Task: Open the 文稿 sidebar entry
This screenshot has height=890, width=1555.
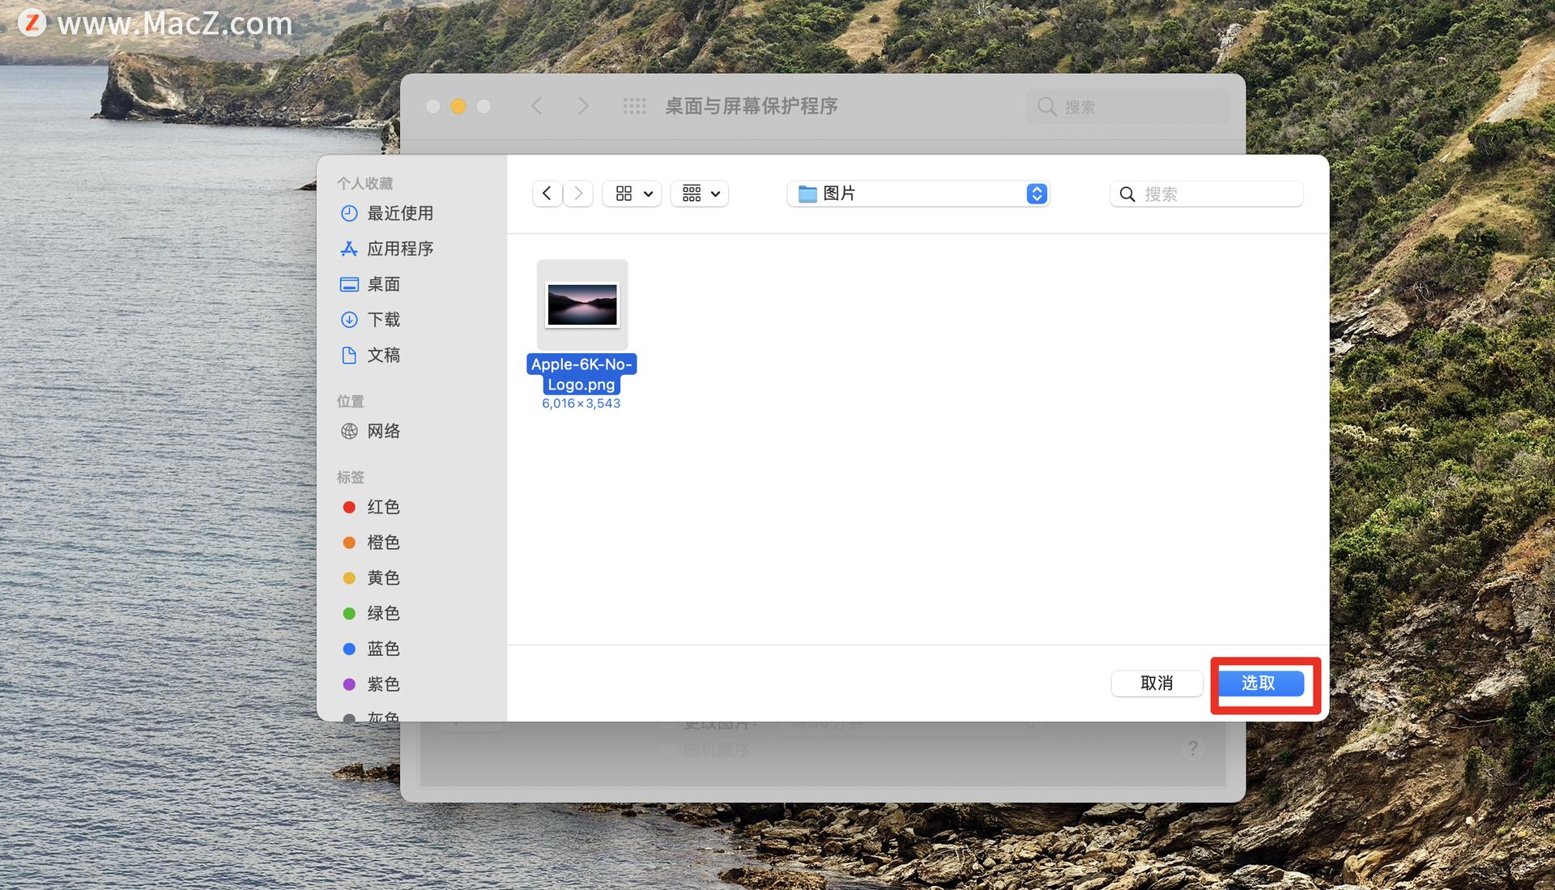Action: [x=384, y=355]
